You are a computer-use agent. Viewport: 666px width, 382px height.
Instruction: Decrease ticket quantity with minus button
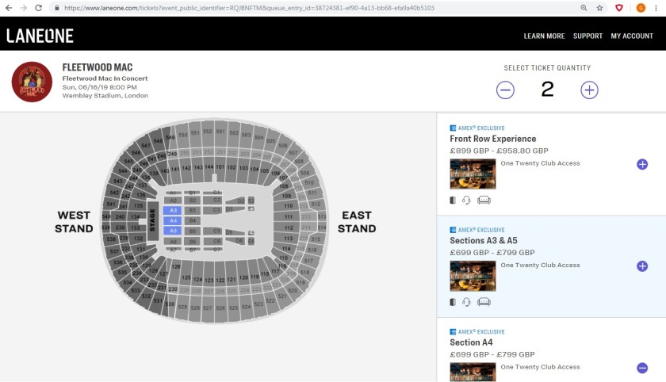(x=506, y=90)
